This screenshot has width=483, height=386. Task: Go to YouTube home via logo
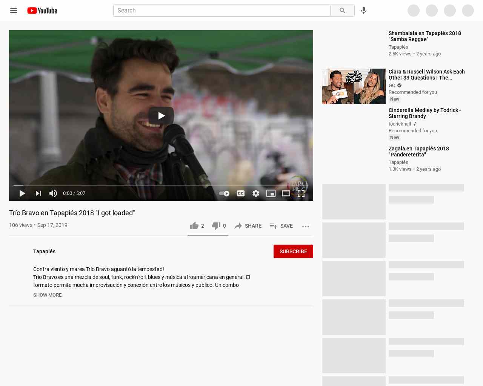(42, 11)
